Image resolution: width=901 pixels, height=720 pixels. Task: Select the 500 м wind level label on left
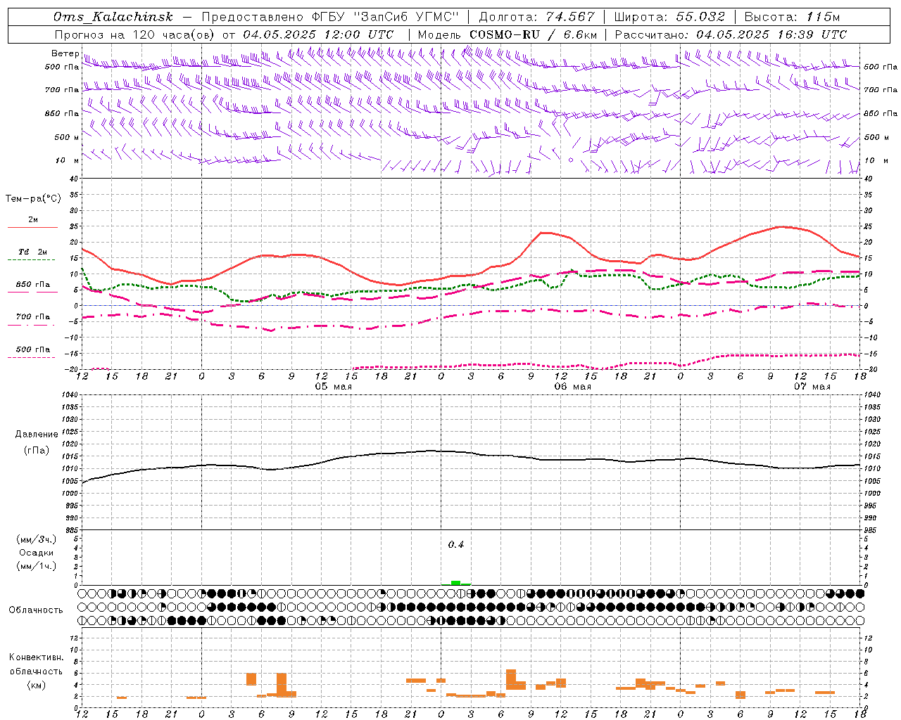pyautogui.click(x=67, y=137)
